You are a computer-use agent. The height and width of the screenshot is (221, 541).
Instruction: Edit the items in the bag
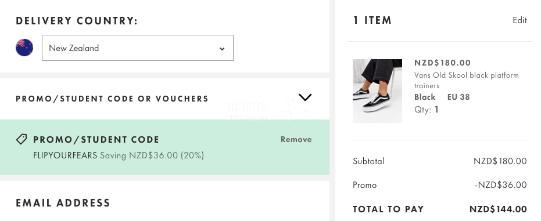click(519, 20)
